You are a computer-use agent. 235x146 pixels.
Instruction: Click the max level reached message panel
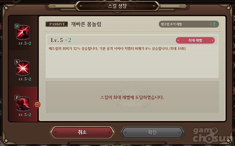point(132,97)
